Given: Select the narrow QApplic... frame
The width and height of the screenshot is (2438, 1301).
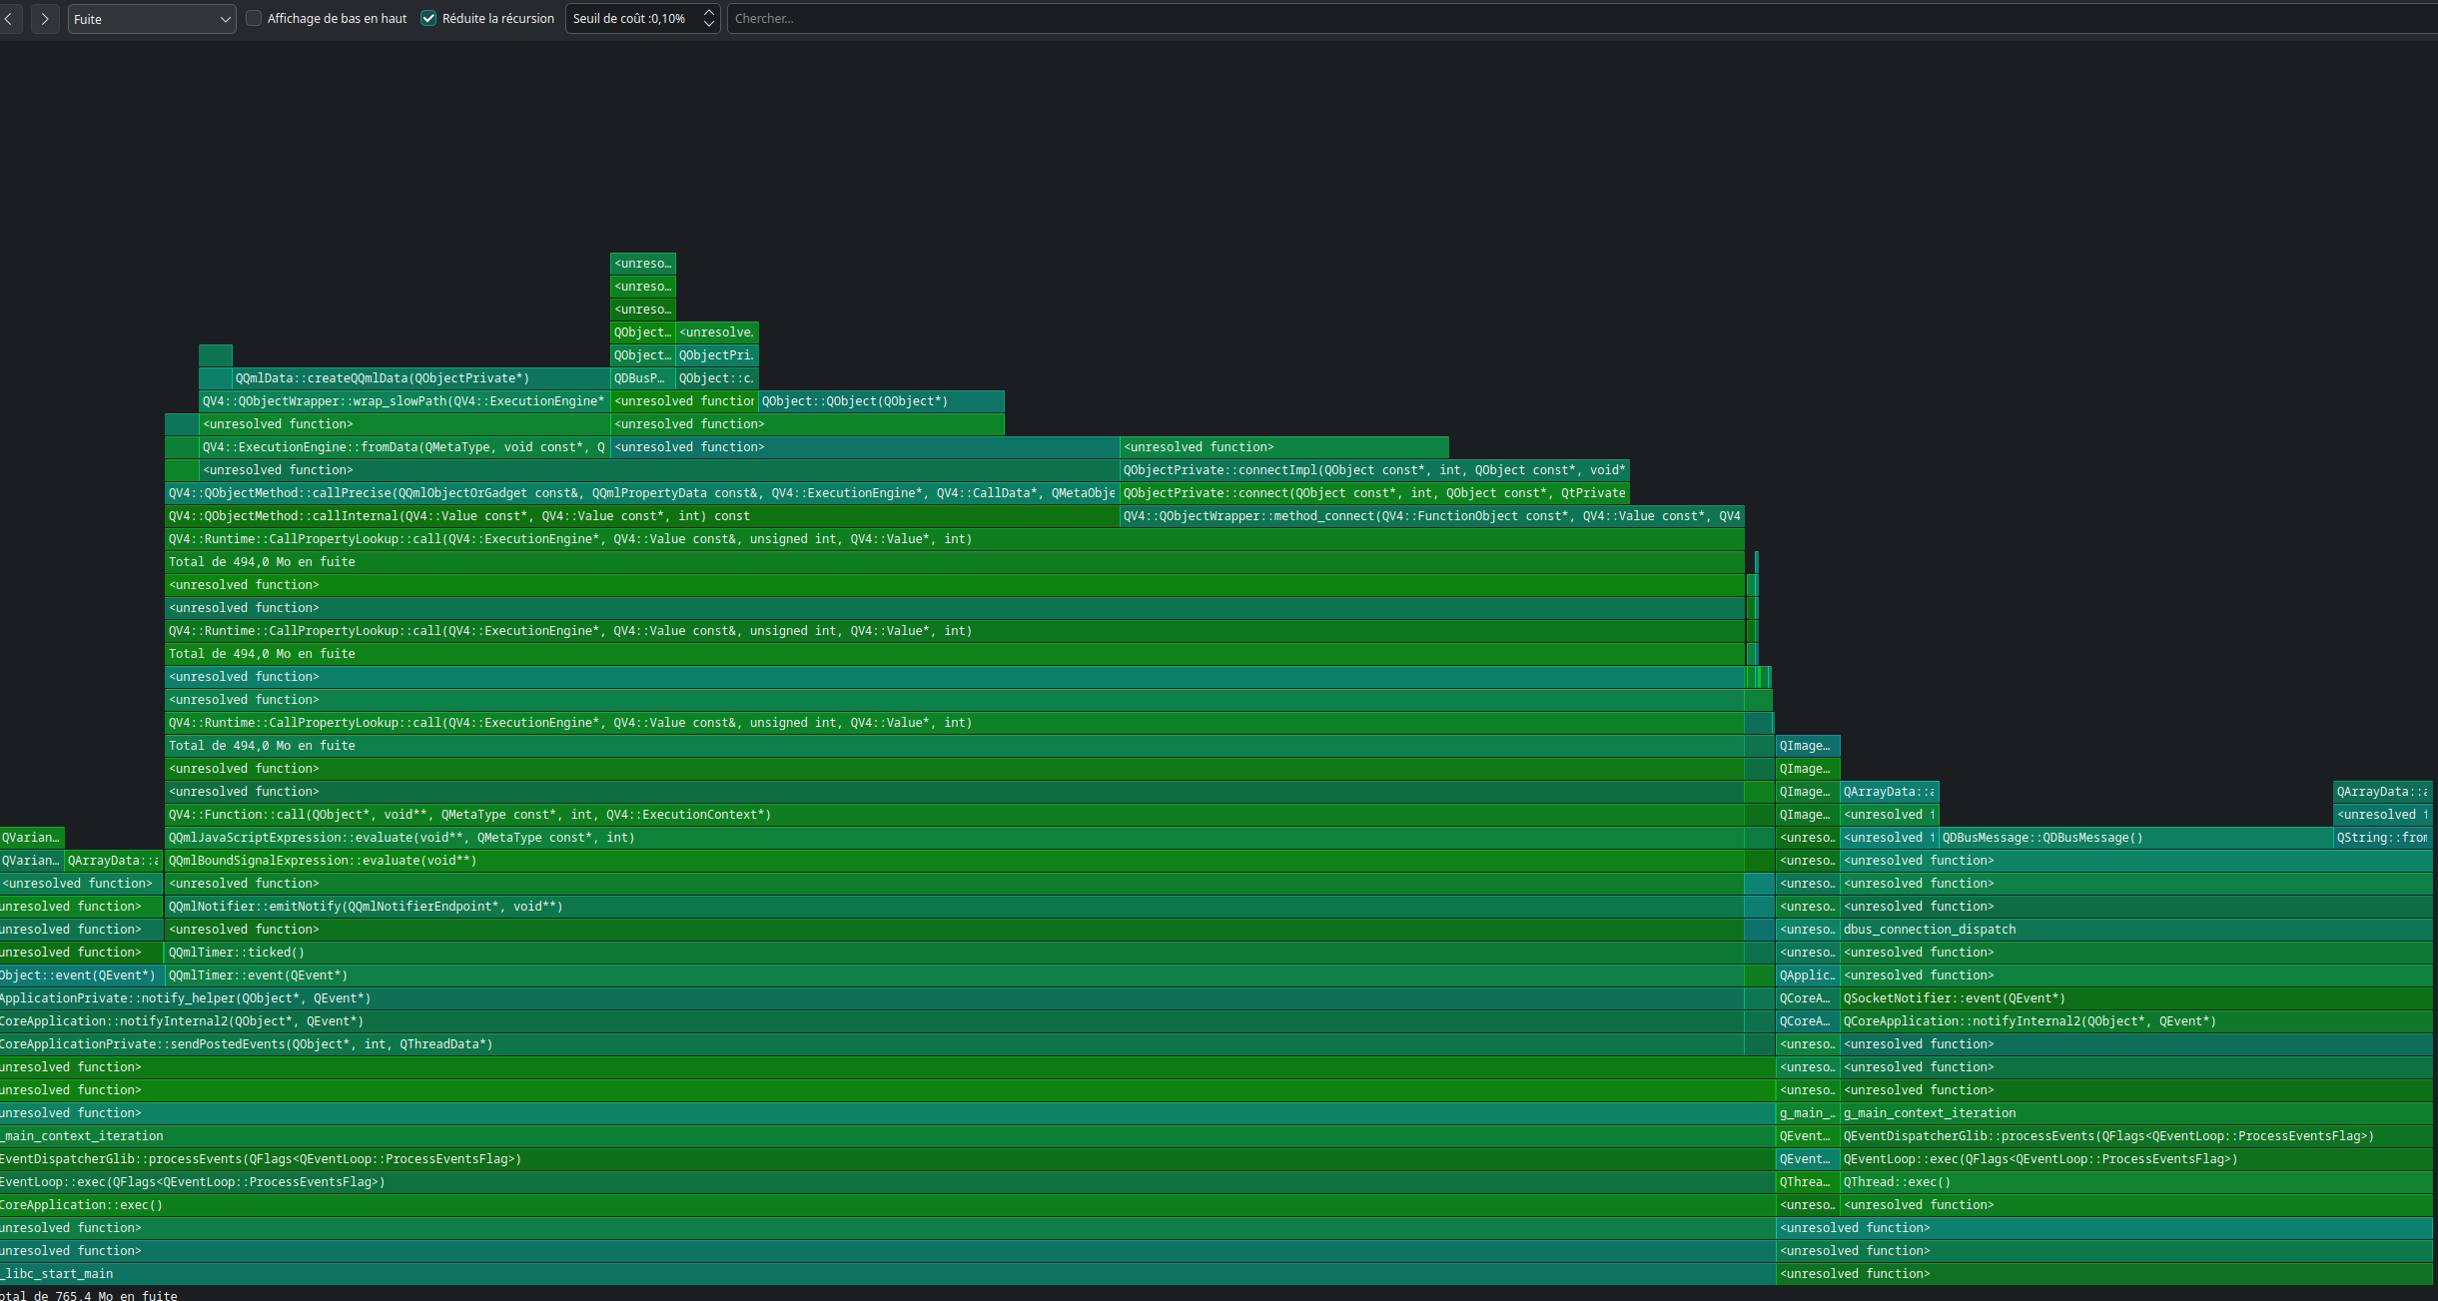Looking at the screenshot, I should [x=1808, y=976].
